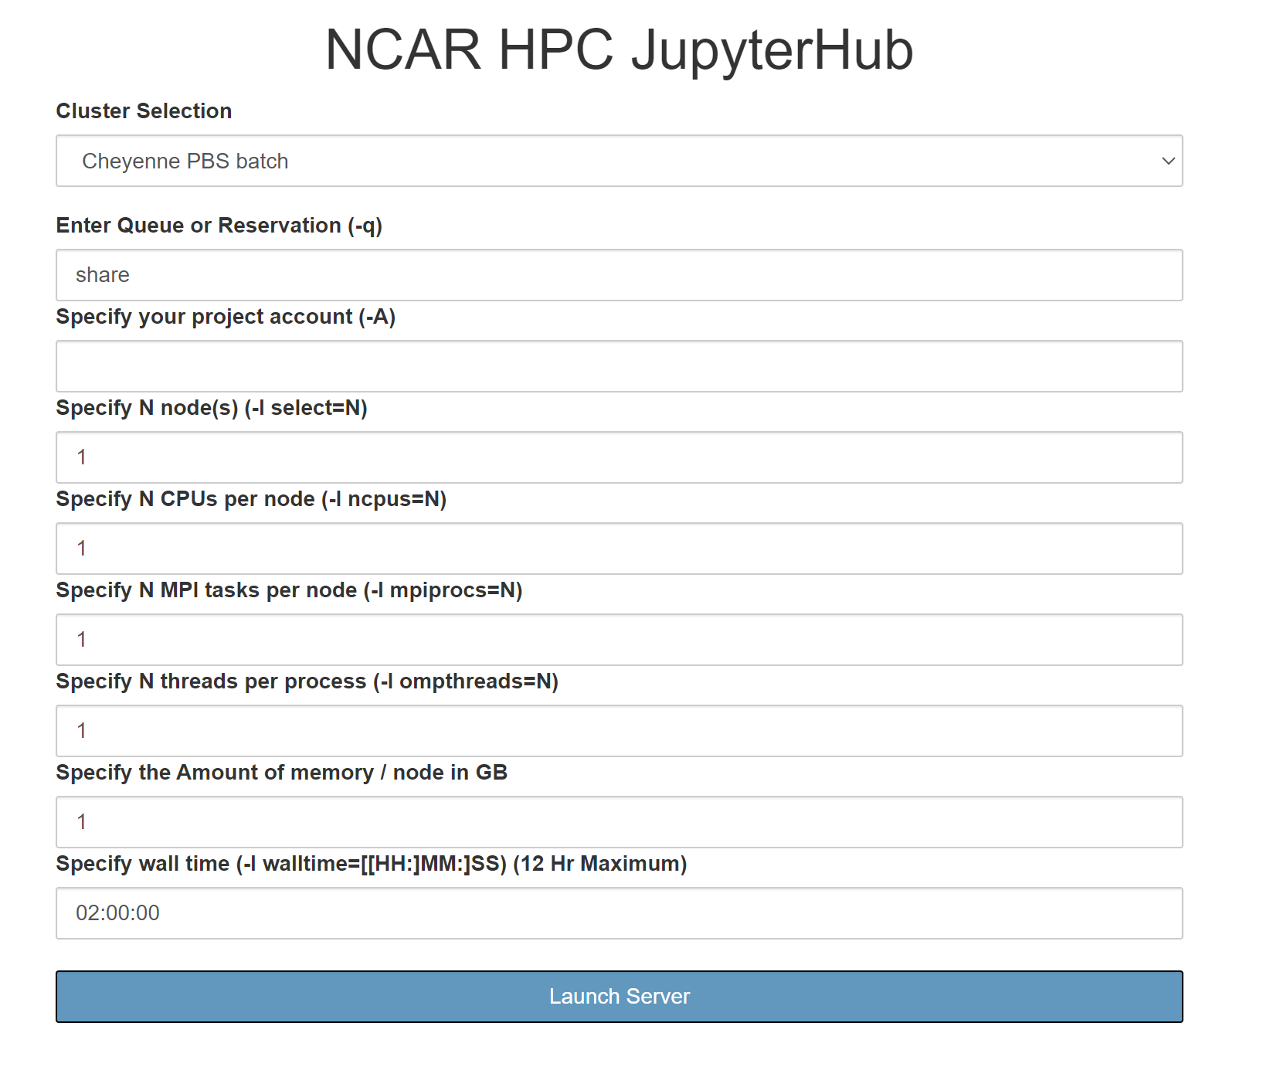Viewport: 1263px width, 1067px height.
Task: Click the NCAR HPC JupyterHub heading
Action: pyautogui.click(x=619, y=50)
